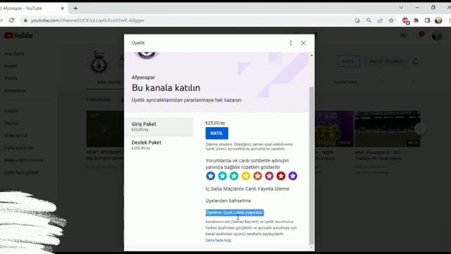Click İç Saha Maçlarını Canlı Yayınla İzleme

[x=247, y=189]
